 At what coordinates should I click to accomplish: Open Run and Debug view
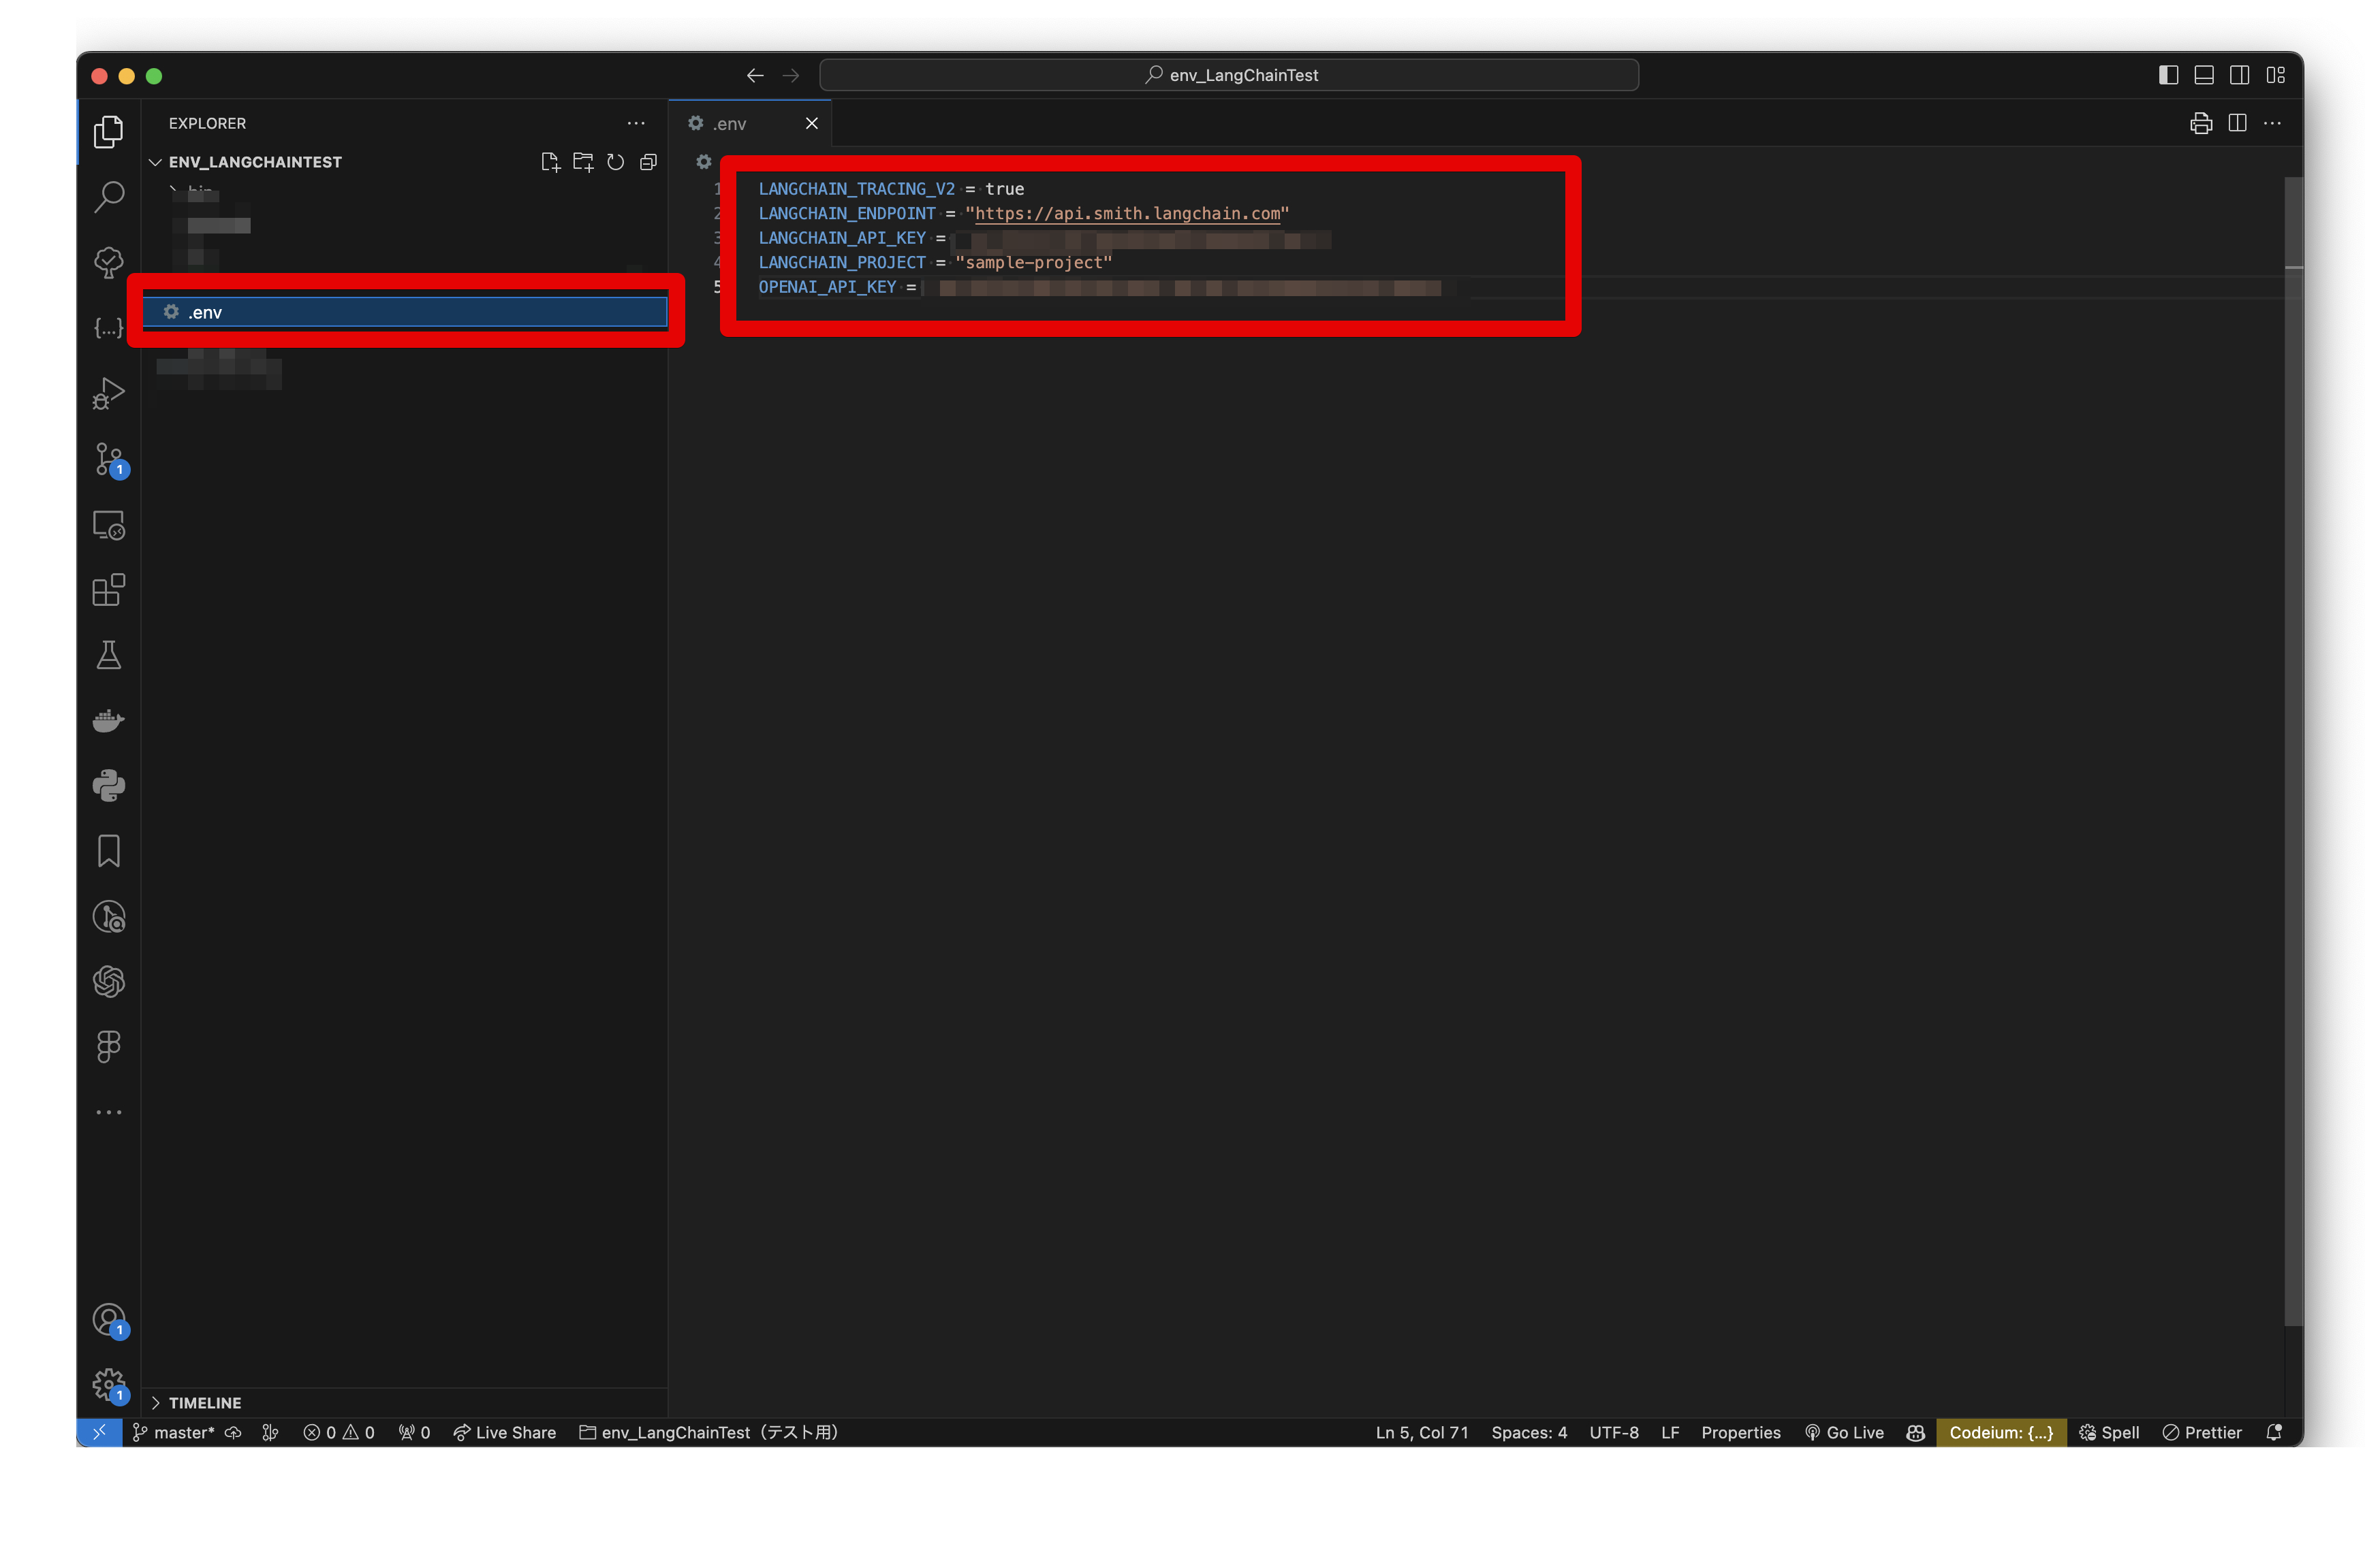108,393
